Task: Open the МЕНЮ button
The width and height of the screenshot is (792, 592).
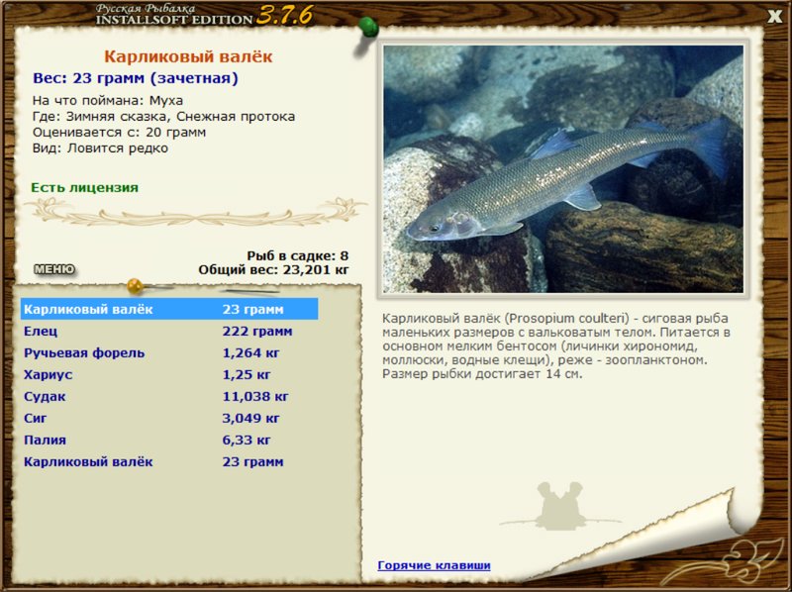Action: (x=54, y=269)
